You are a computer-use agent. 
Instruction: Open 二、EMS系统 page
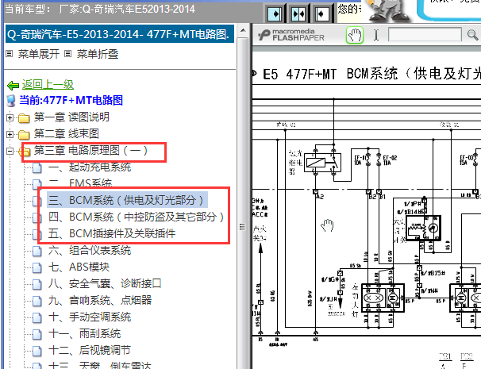coord(79,183)
